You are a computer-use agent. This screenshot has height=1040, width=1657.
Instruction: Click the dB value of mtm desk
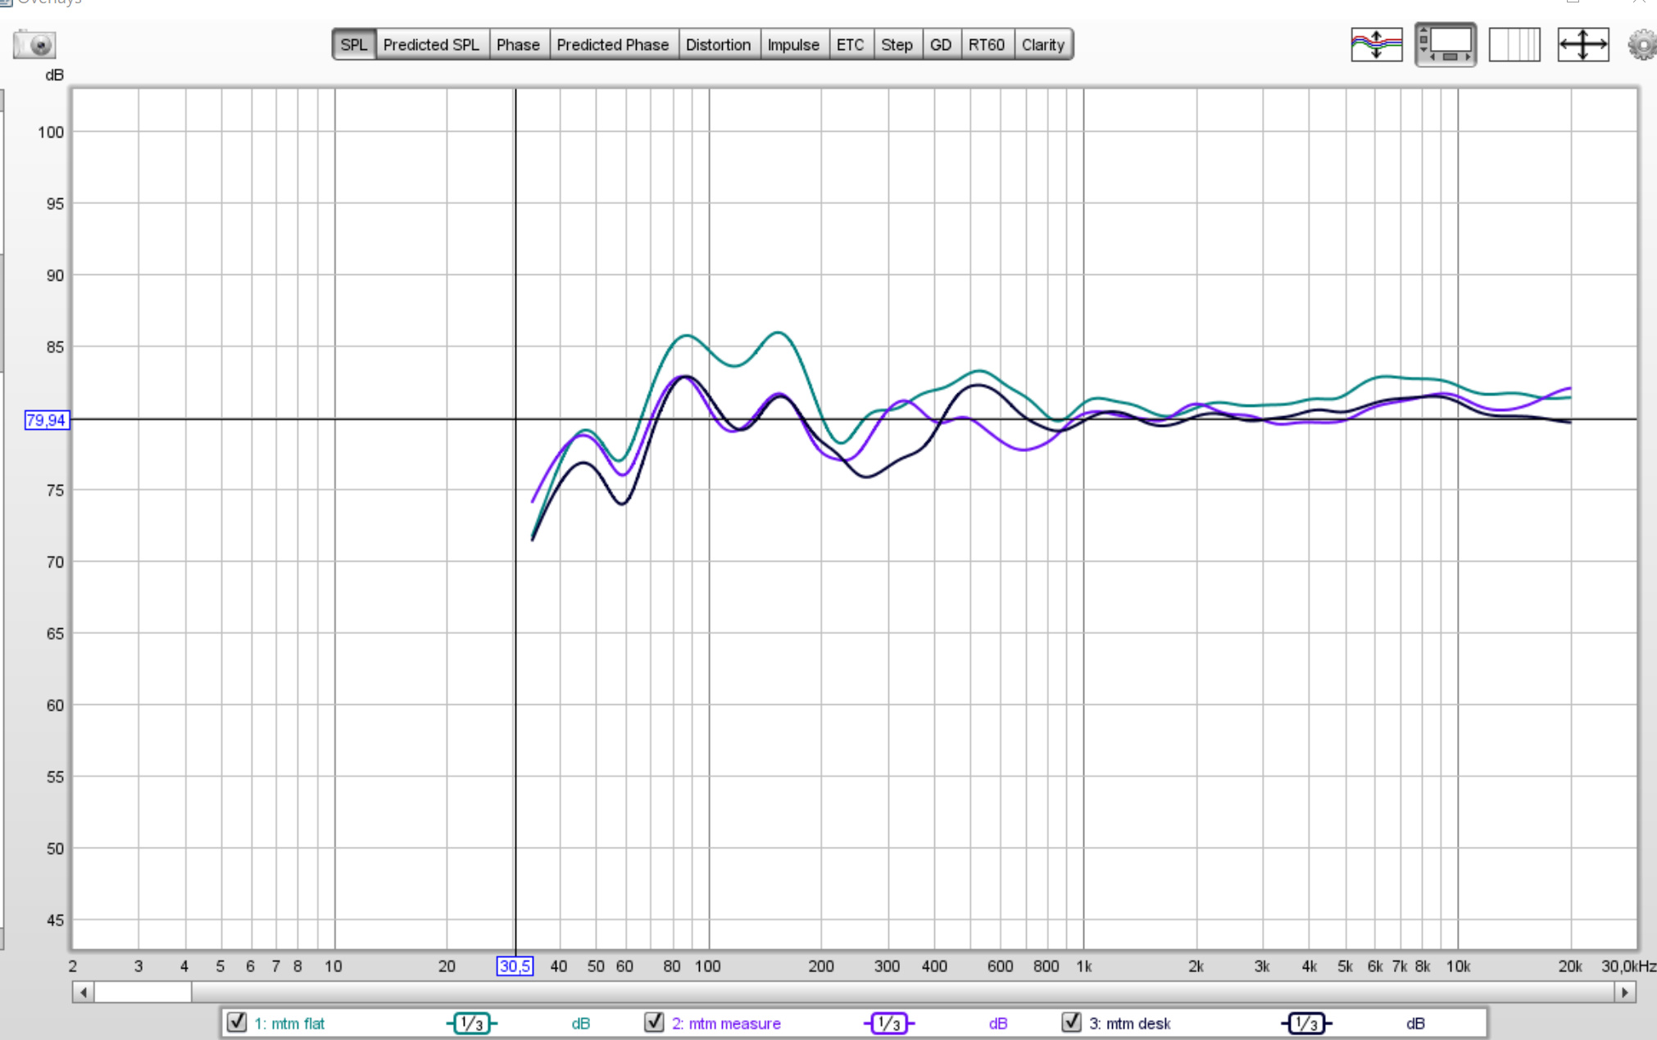click(x=1416, y=1024)
